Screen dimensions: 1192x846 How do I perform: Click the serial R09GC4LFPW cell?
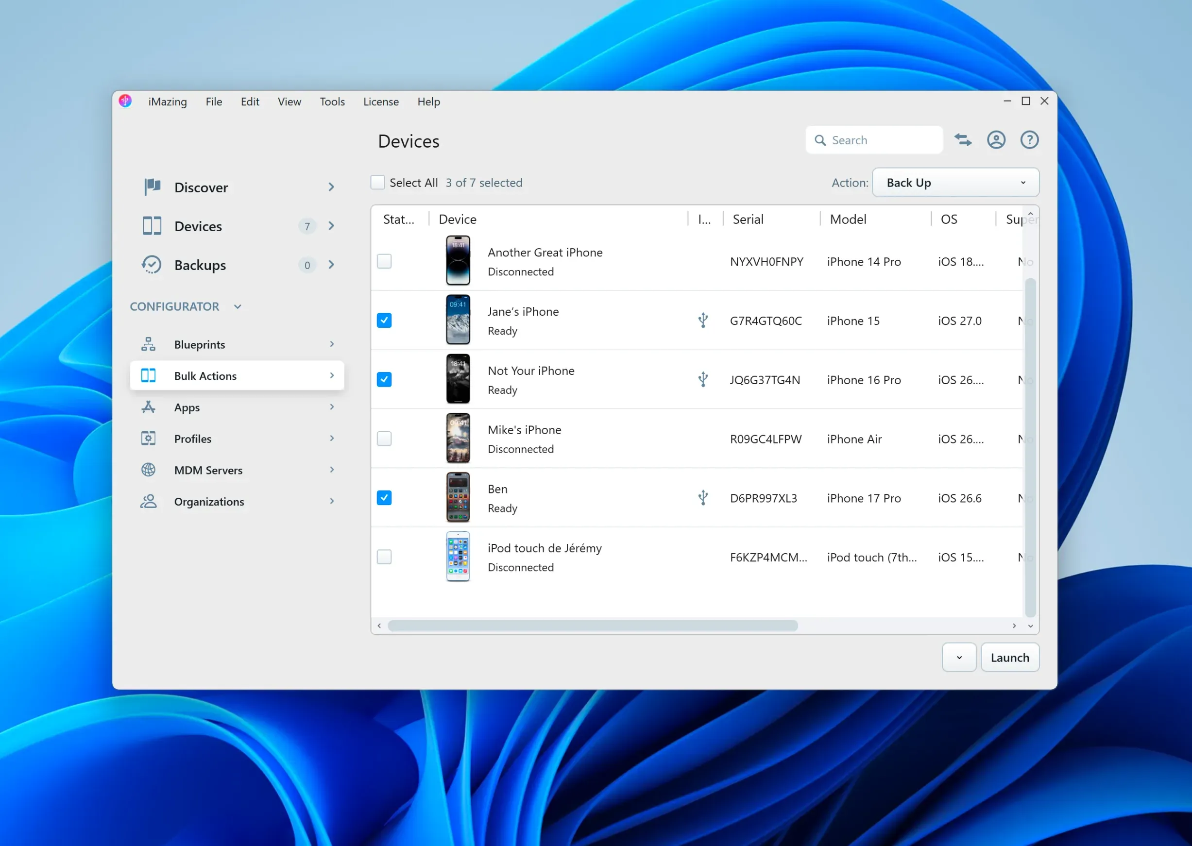pyautogui.click(x=766, y=439)
